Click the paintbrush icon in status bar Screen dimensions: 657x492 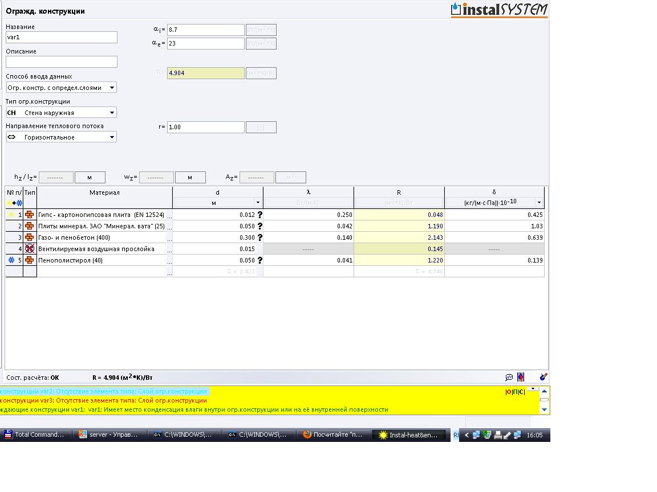(x=544, y=377)
